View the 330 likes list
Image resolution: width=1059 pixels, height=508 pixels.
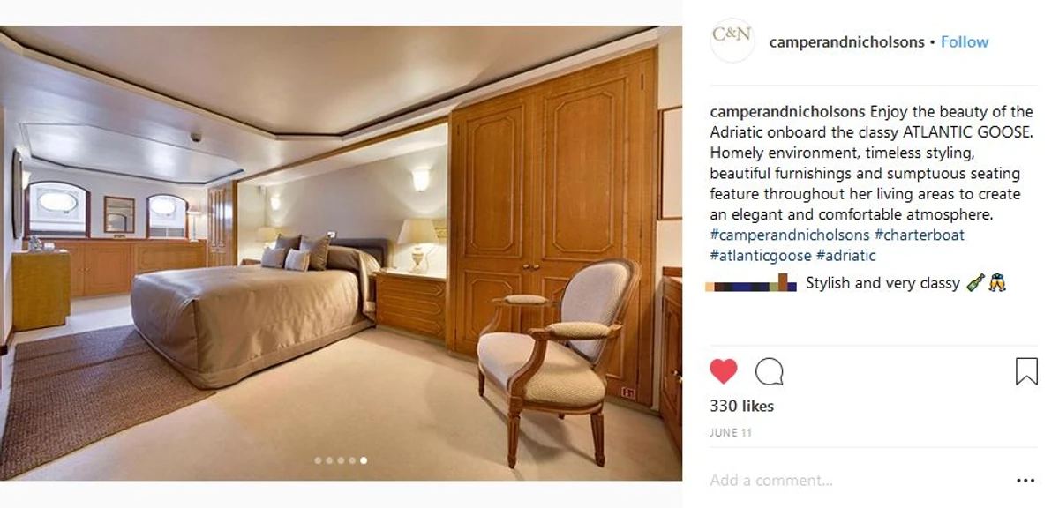(x=741, y=406)
